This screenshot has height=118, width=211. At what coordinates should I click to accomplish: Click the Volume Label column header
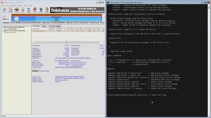coord(40,29)
